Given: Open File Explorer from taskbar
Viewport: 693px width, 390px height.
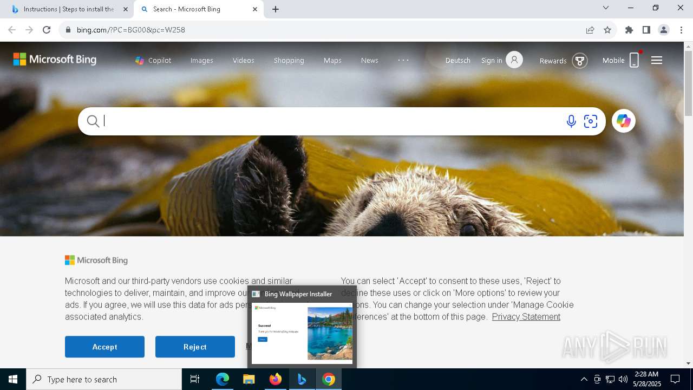Looking at the screenshot, I should pyautogui.click(x=249, y=379).
